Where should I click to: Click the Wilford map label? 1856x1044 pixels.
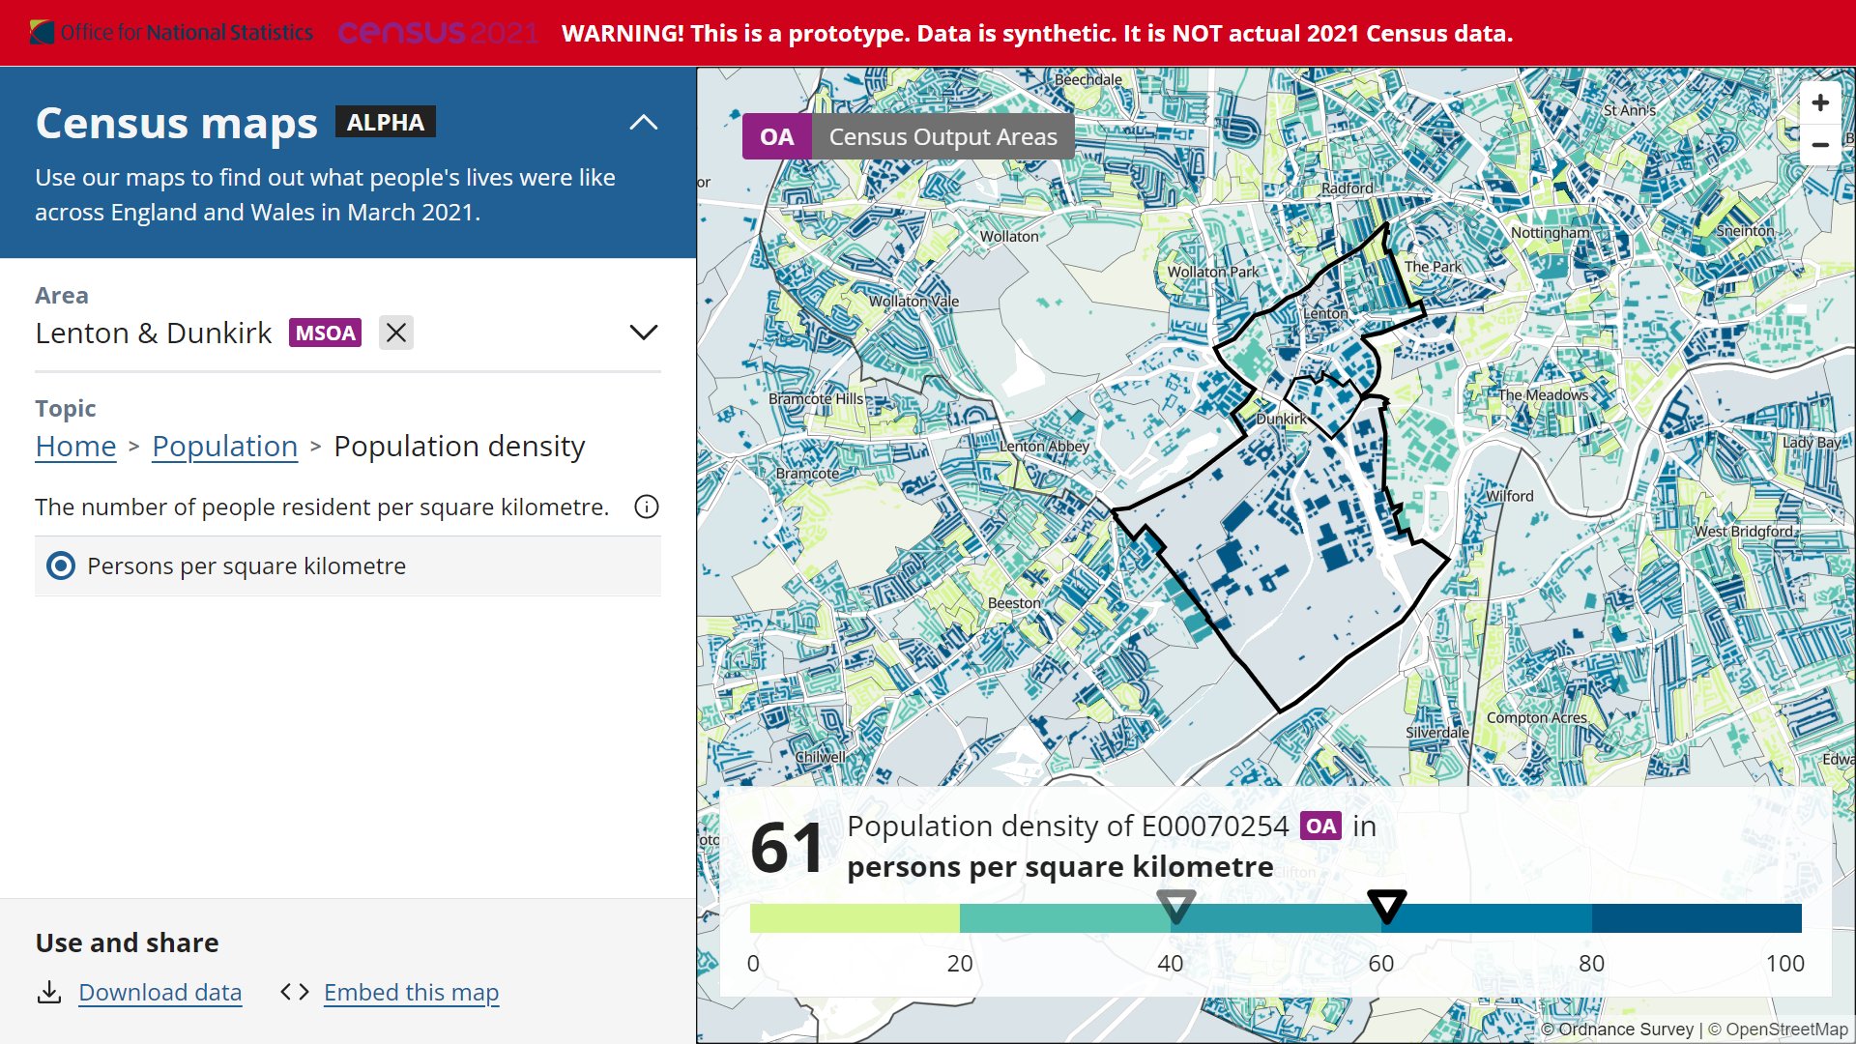pos(1510,497)
